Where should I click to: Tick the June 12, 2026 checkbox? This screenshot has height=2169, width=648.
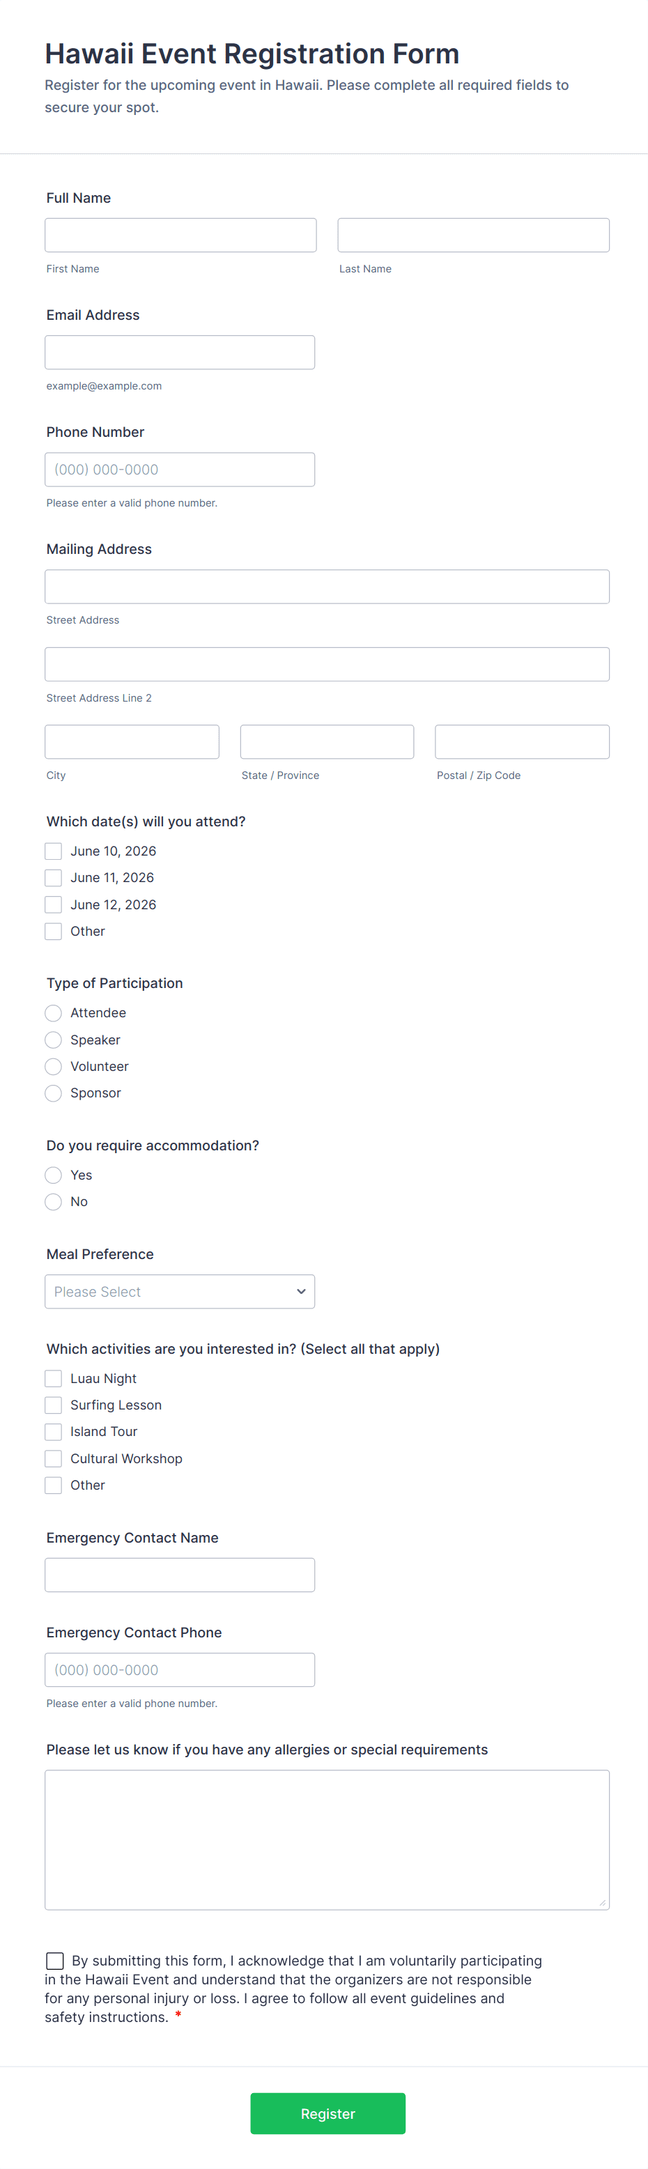click(x=53, y=904)
